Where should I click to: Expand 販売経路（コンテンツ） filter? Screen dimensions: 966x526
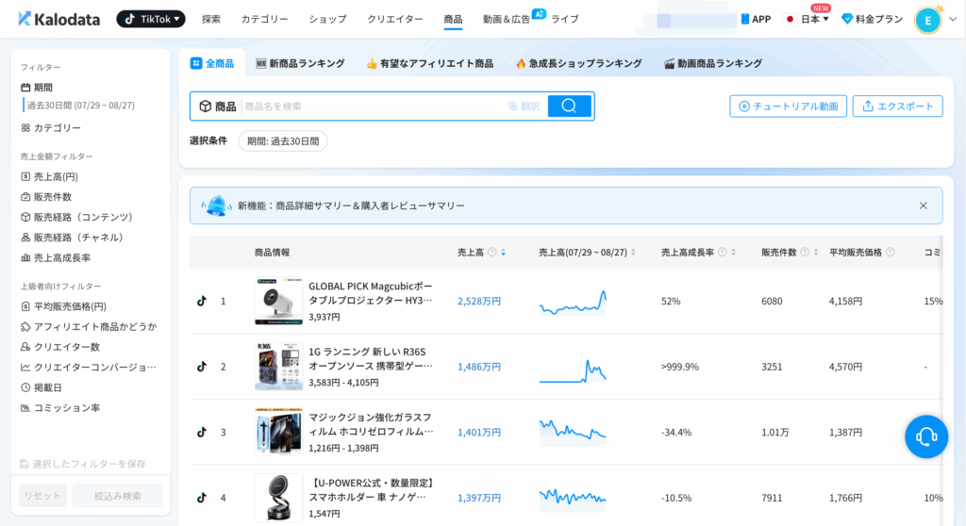[77, 218]
